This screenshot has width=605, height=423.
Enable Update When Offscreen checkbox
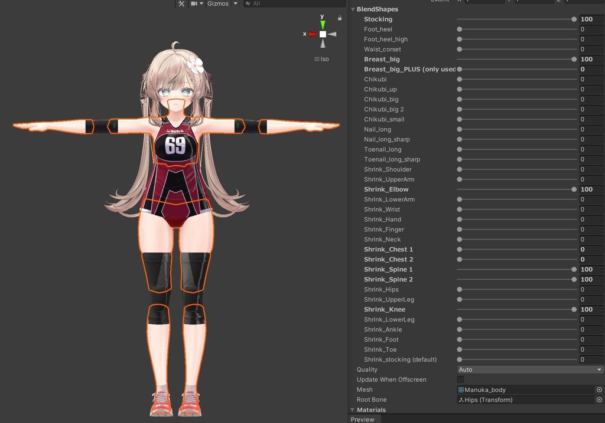tap(460, 379)
